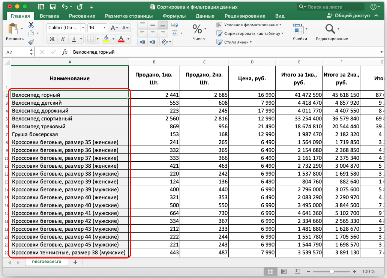Switch to the Данные tab

205,16
